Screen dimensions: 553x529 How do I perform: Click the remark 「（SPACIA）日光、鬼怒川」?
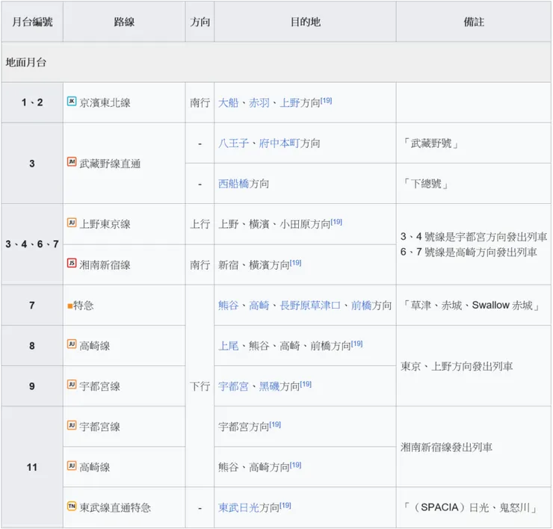pyautogui.click(x=471, y=508)
